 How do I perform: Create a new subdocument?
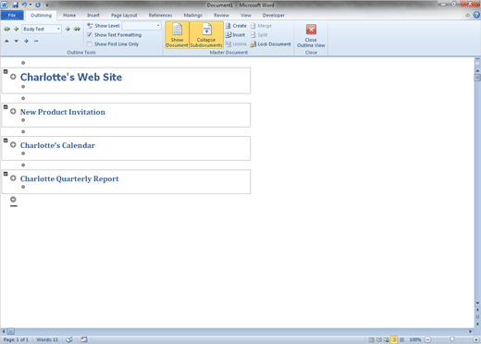click(x=236, y=26)
